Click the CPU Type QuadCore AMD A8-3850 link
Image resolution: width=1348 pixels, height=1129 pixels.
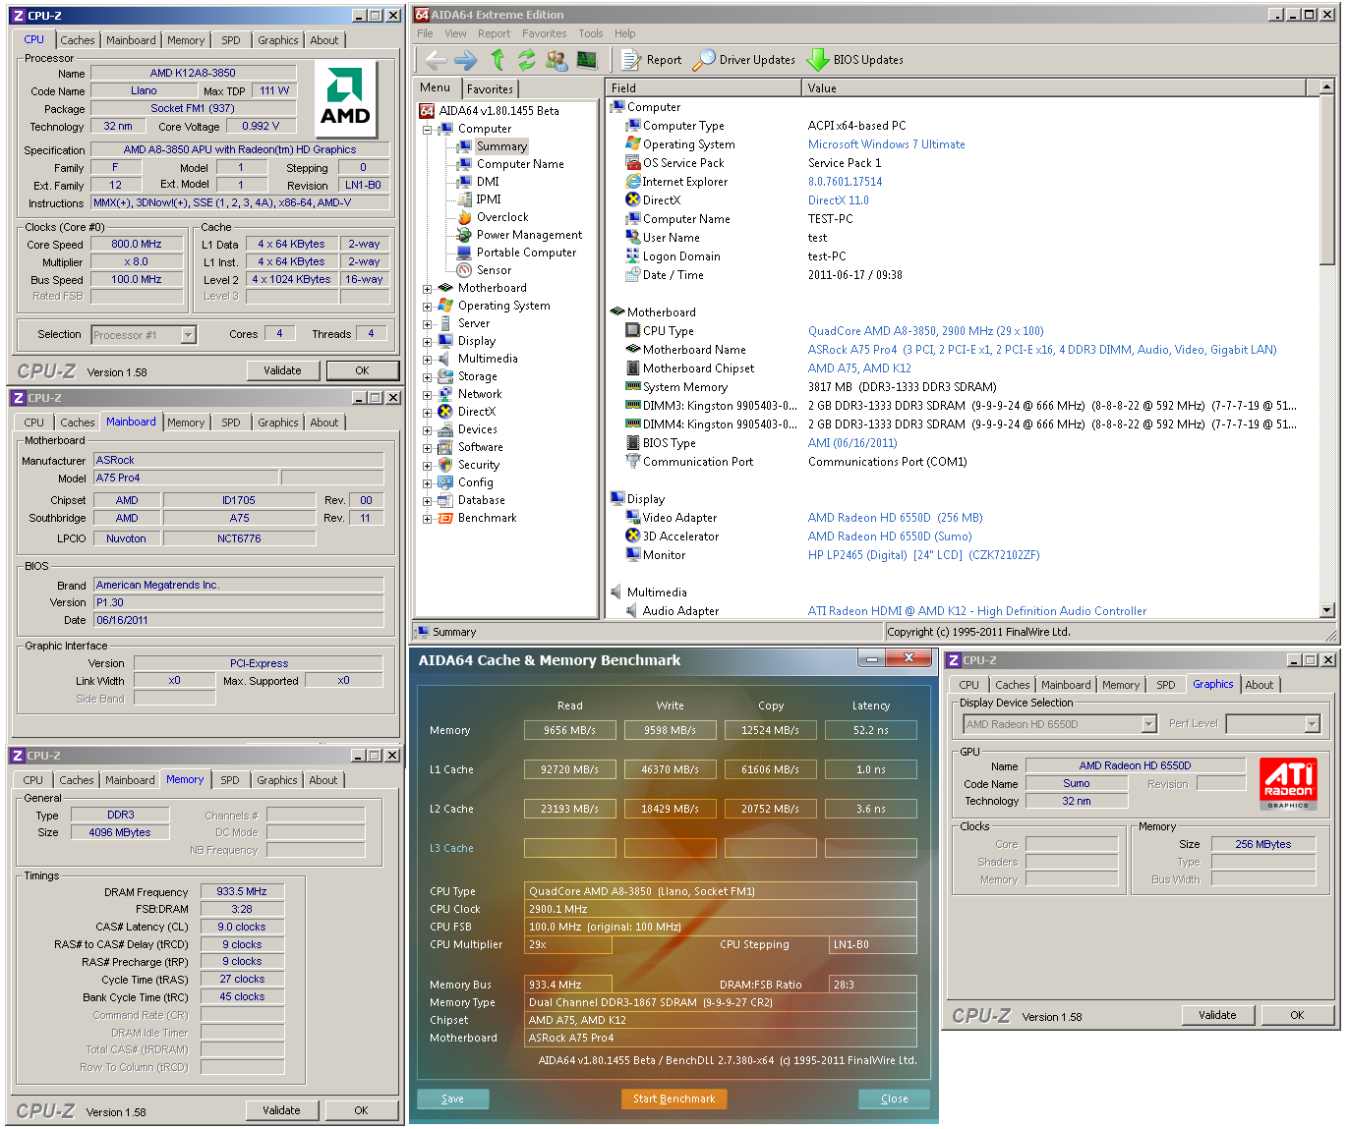926,331
